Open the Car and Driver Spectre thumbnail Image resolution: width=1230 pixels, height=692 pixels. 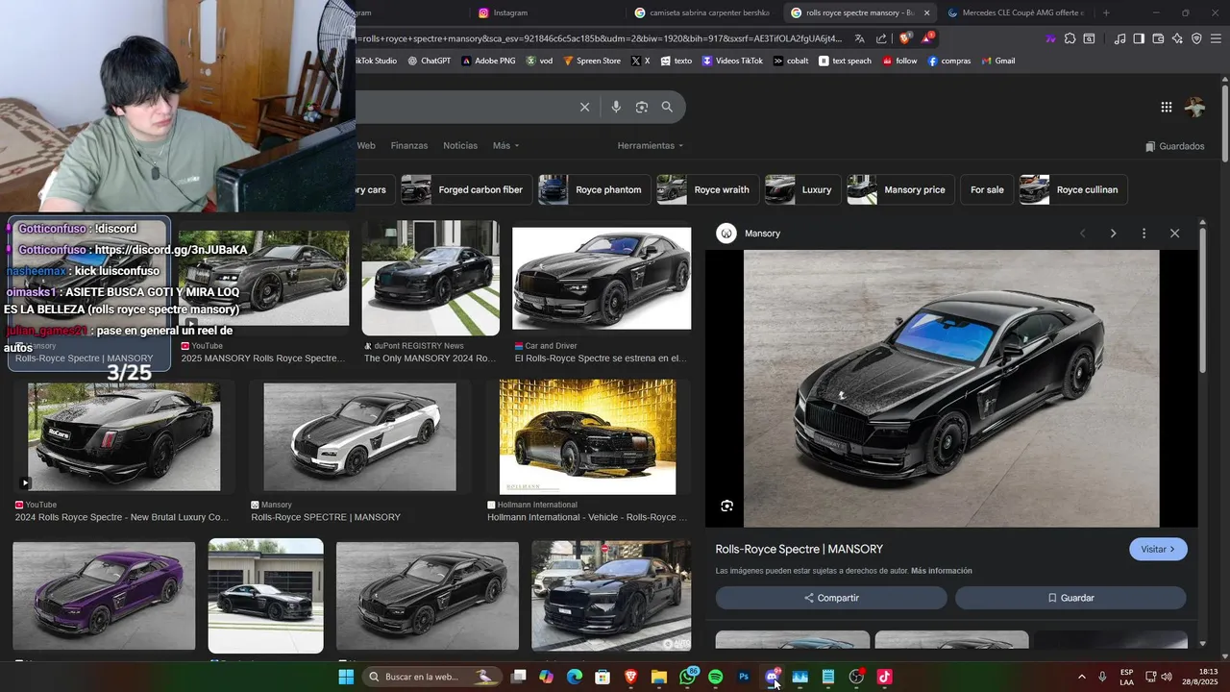pyautogui.click(x=602, y=279)
